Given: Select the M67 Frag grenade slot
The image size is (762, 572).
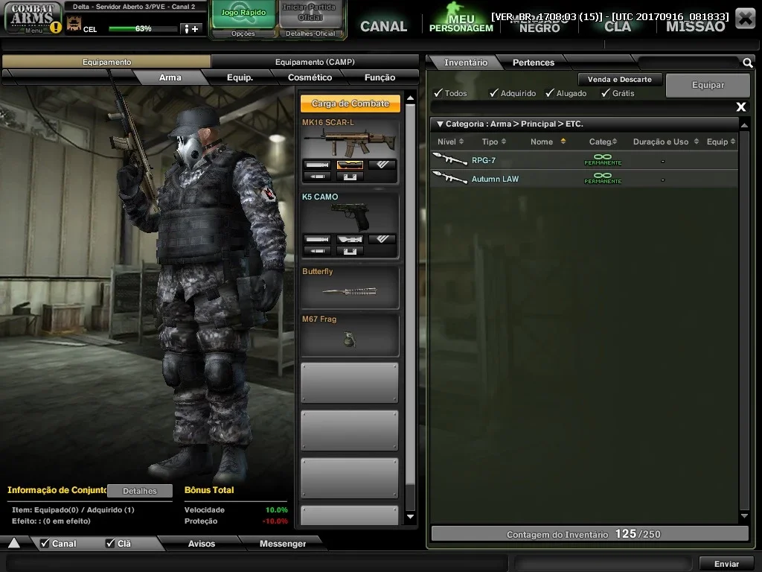Looking at the screenshot, I should coord(350,335).
